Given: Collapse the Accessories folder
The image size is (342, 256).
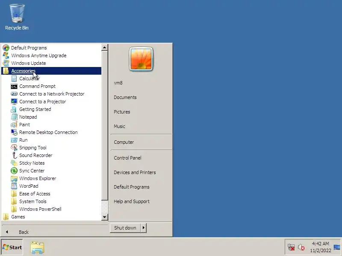Looking at the screenshot, I should click(x=51, y=71).
